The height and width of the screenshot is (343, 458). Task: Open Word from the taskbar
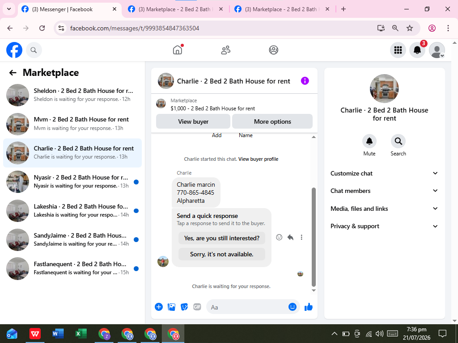(x=58, y=334)
